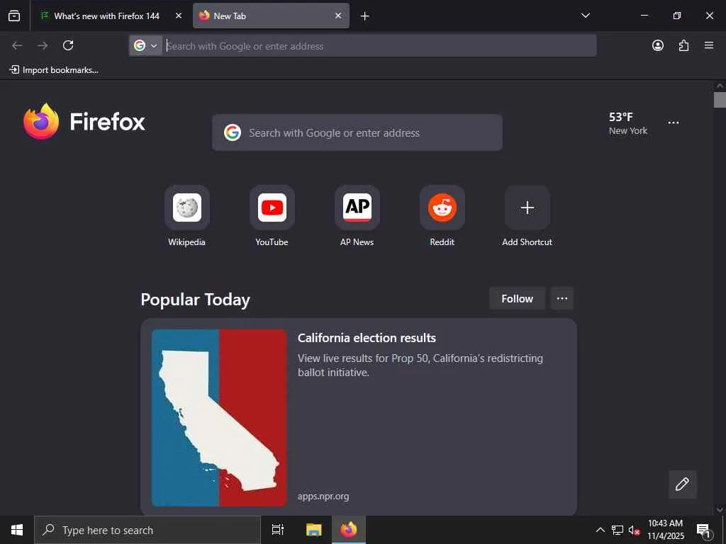Click the Windows Type here to search box

tap(147, 530)
